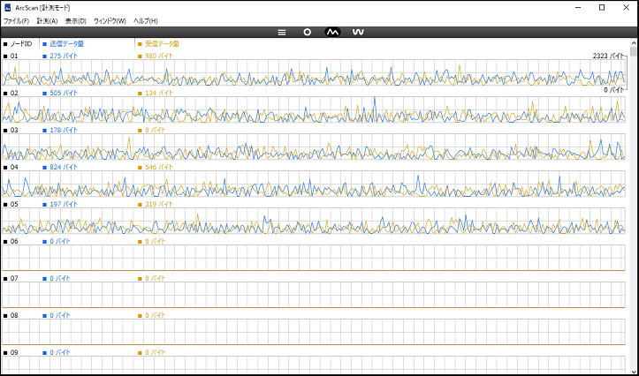Click the 受信データ量 column header
Image resolution: width=639 pixels, height=376 pixels.
[x=163, y=44]
